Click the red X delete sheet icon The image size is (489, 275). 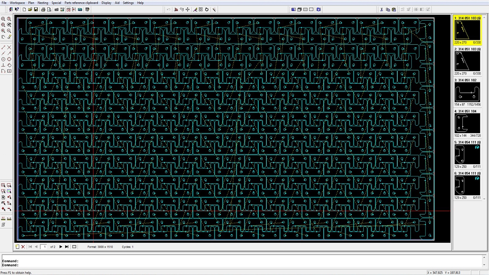pos(23,247)
